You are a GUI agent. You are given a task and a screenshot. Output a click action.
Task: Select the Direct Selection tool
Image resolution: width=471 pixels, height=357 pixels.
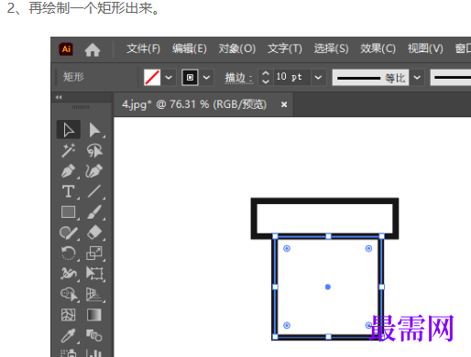click(x=94, y=130)
